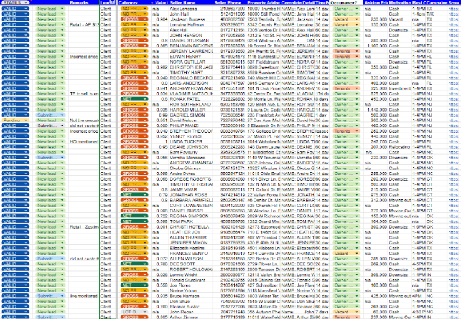Screen dimensions: 461x319
Task: Open VALID status dropdown in Alex Longoria row
Action: (x=27, y=9)
